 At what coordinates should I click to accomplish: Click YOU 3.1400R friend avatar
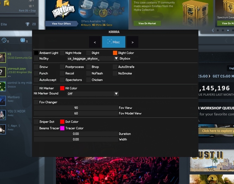(x=3, y=114)
